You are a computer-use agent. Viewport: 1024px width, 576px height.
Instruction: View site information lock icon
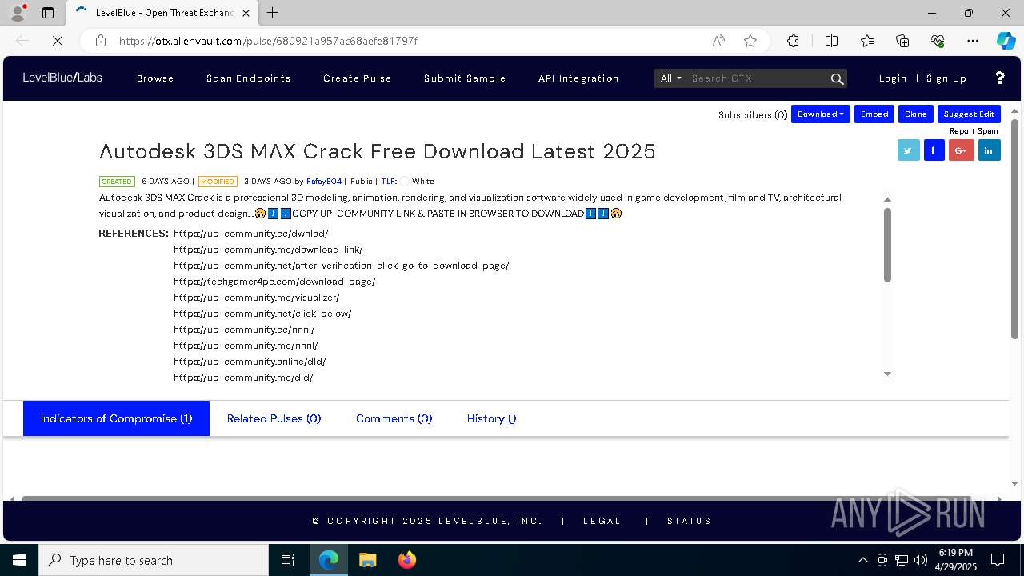pos(101,41)
